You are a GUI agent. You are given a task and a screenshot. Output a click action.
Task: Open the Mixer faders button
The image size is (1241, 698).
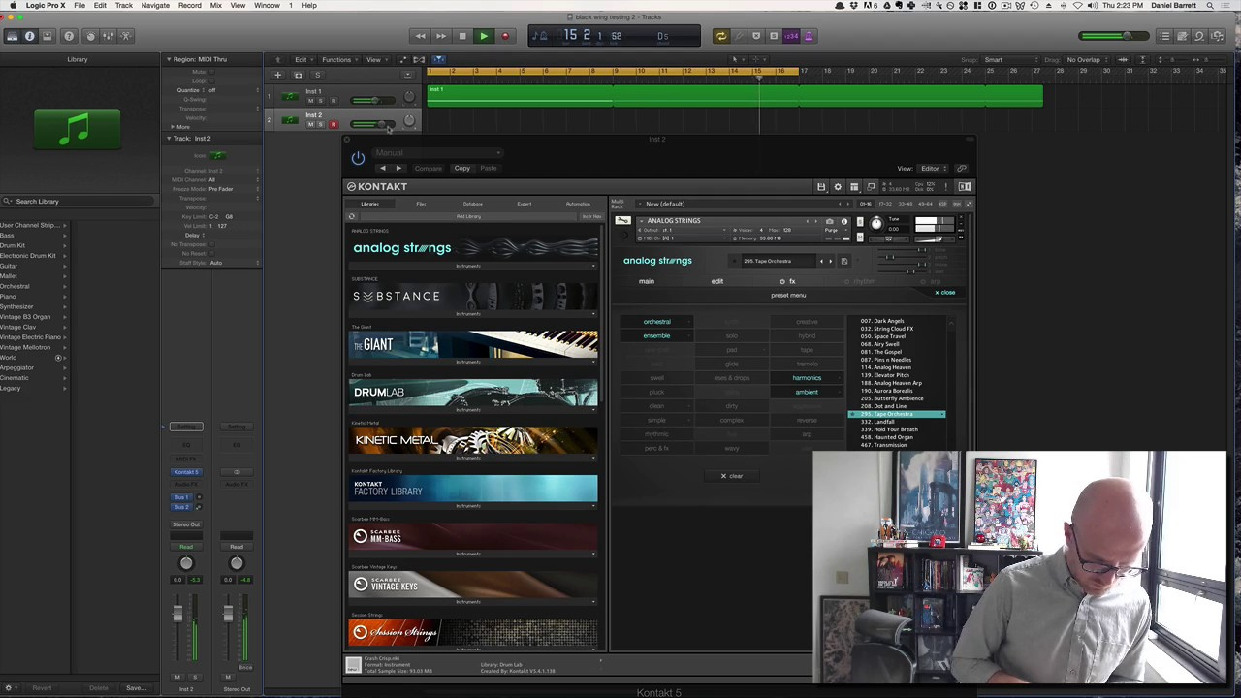[109, 36]
